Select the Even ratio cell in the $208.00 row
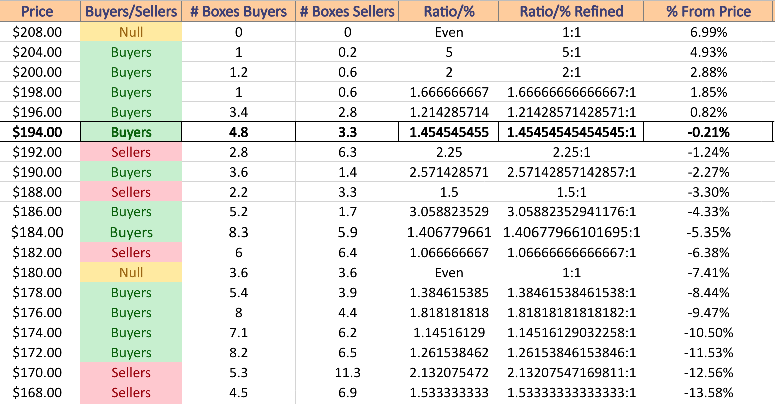The height and width of the screenshot is (404, 775). pos(449,32)
